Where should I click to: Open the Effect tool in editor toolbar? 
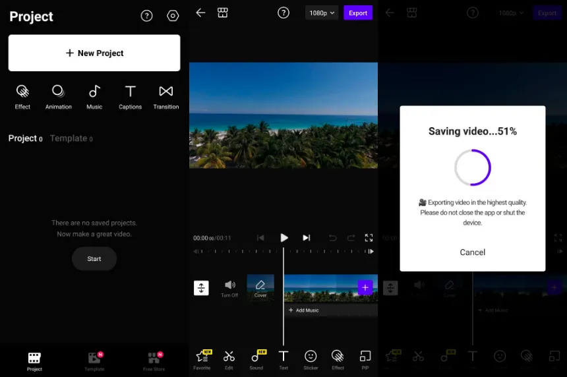(338, 360)
